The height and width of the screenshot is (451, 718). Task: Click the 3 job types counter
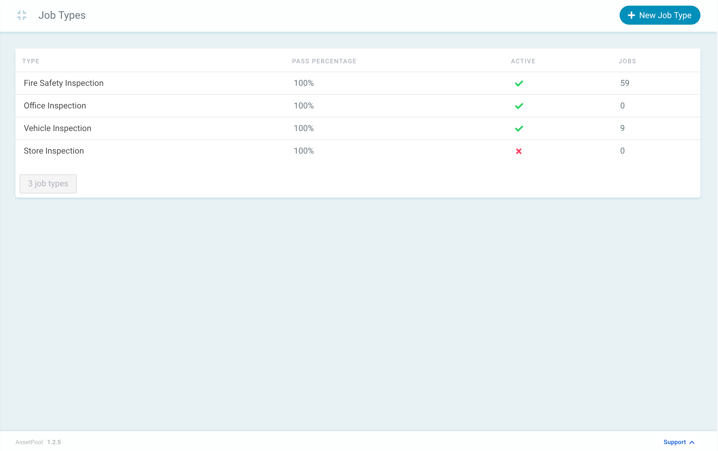click(48, 184)
